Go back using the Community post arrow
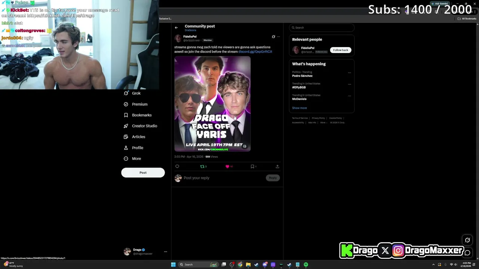The height and width of the screenshot is (269, 479). (176, 28)
